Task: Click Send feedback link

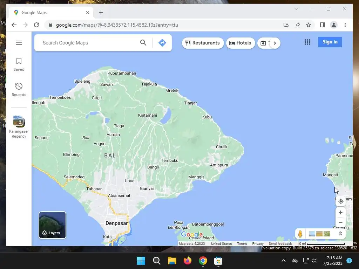Action: 280,244
